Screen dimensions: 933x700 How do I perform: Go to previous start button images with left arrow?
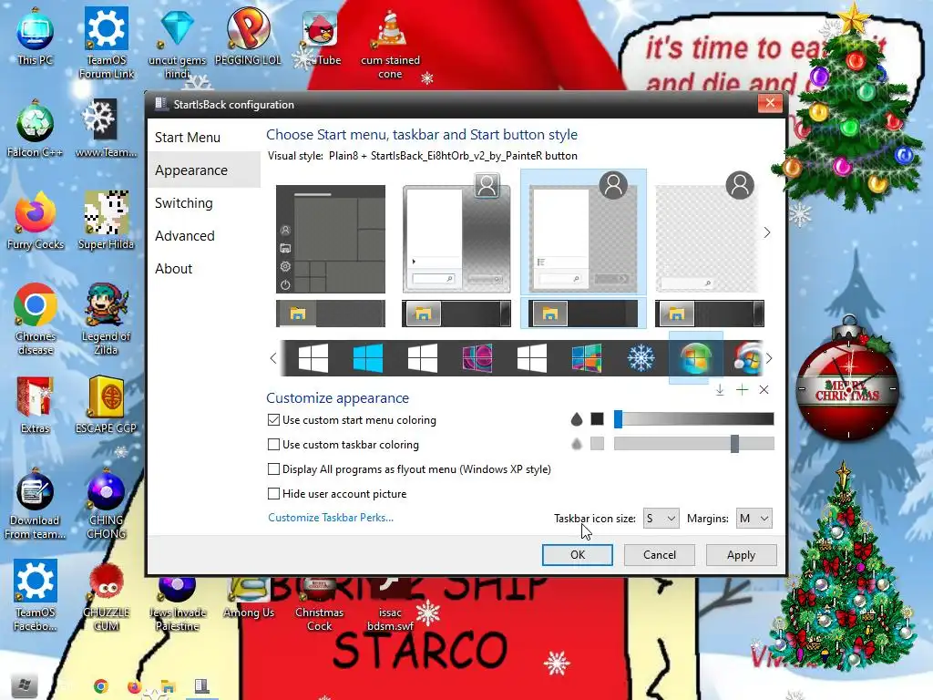pos(273,358)
